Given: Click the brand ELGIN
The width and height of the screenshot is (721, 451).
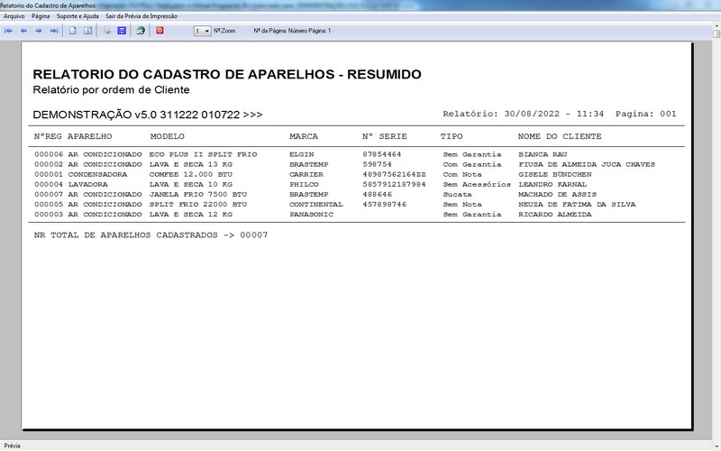Looking at the screenshot, I should tap(302, 154).
